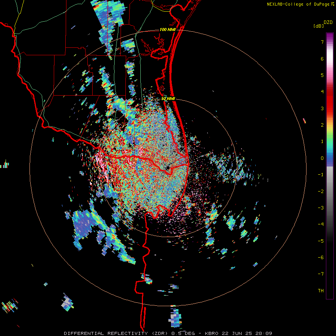Click the 4 tick label on the color scale
Screen dimensions: 336x336
click(322, 92)
